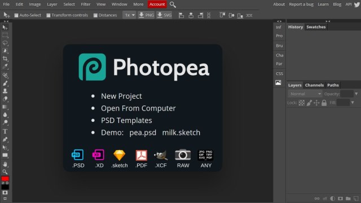Open the Normal blend mode dropdown

pos(305,94)
